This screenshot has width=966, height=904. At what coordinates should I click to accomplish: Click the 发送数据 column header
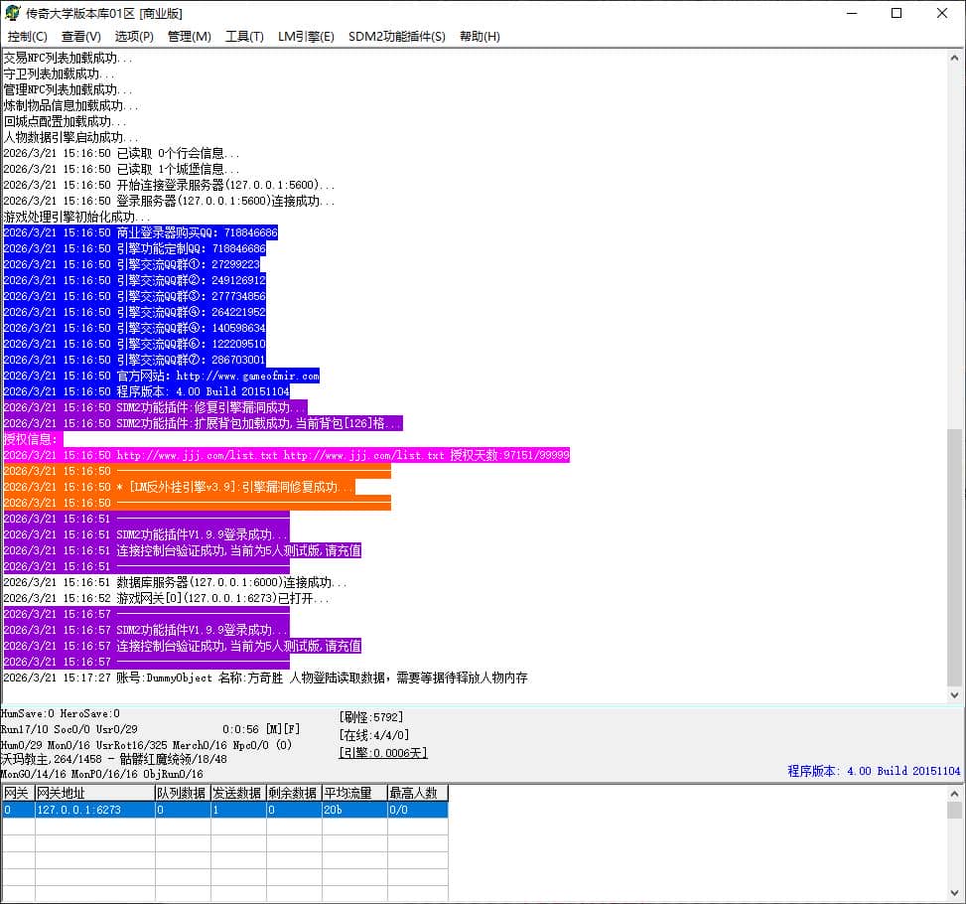tap(238, 793)
